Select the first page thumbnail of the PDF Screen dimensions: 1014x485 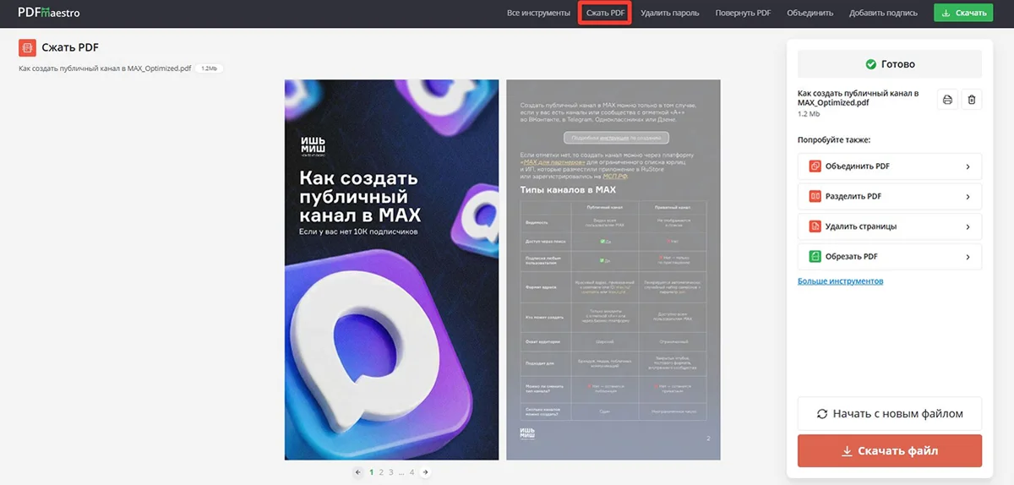pyautogui.click(x=391, y=270)
